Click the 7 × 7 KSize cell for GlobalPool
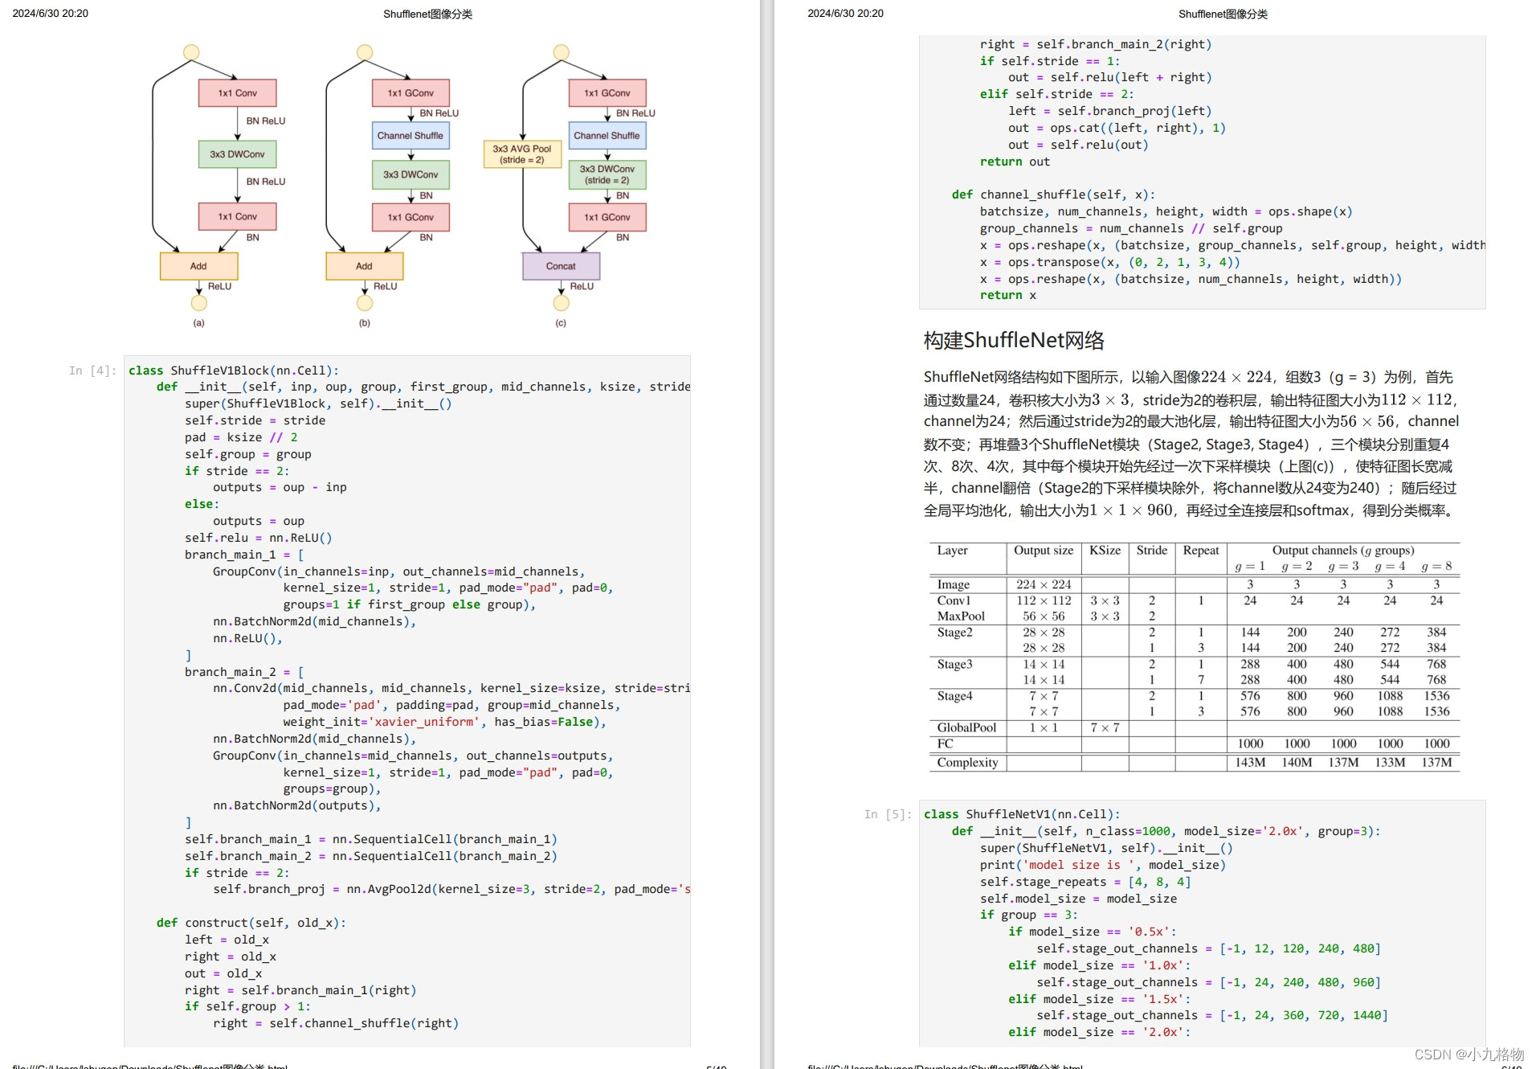Viewport: 1536px width, 1069px height. click(1105, 727)
